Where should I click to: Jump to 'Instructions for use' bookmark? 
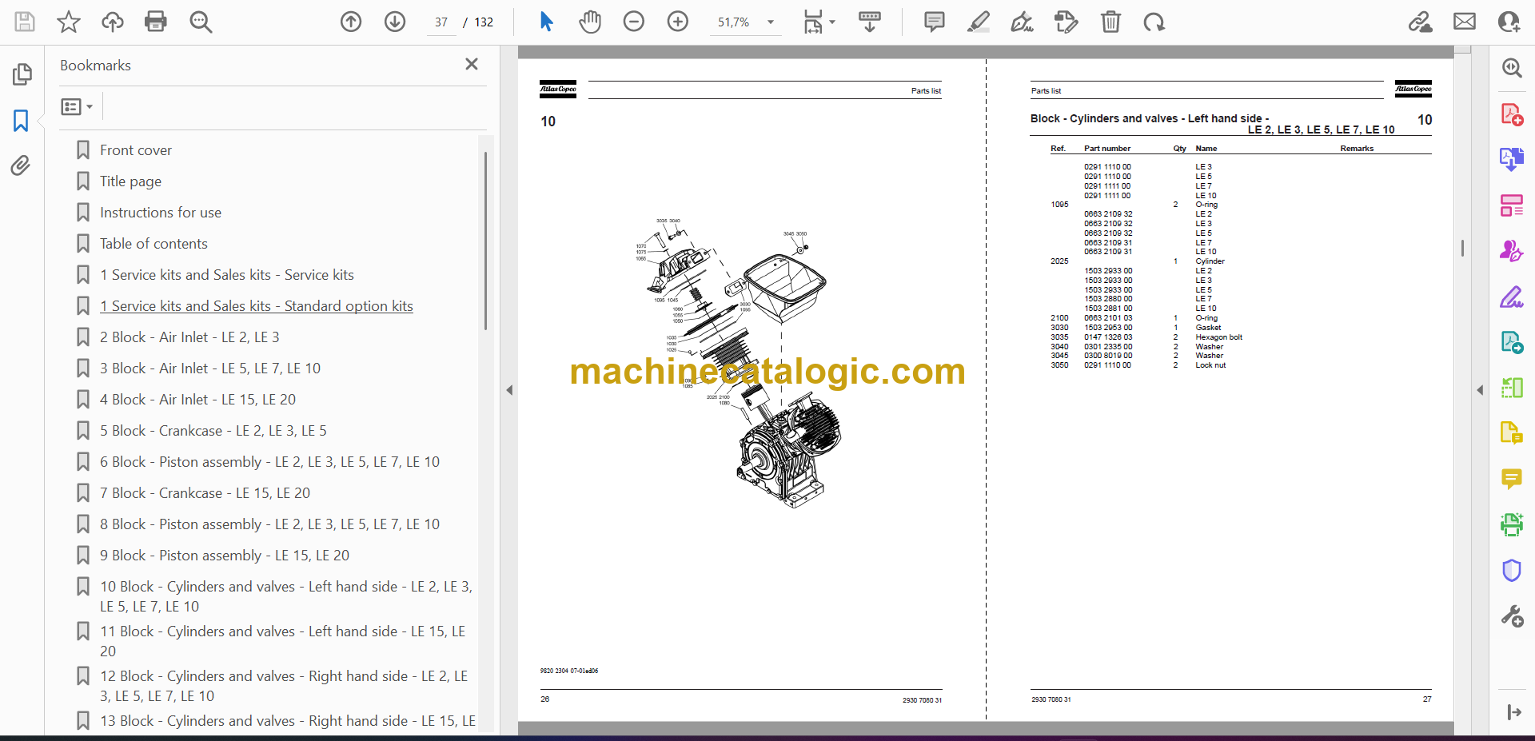(x=161, y=213)
